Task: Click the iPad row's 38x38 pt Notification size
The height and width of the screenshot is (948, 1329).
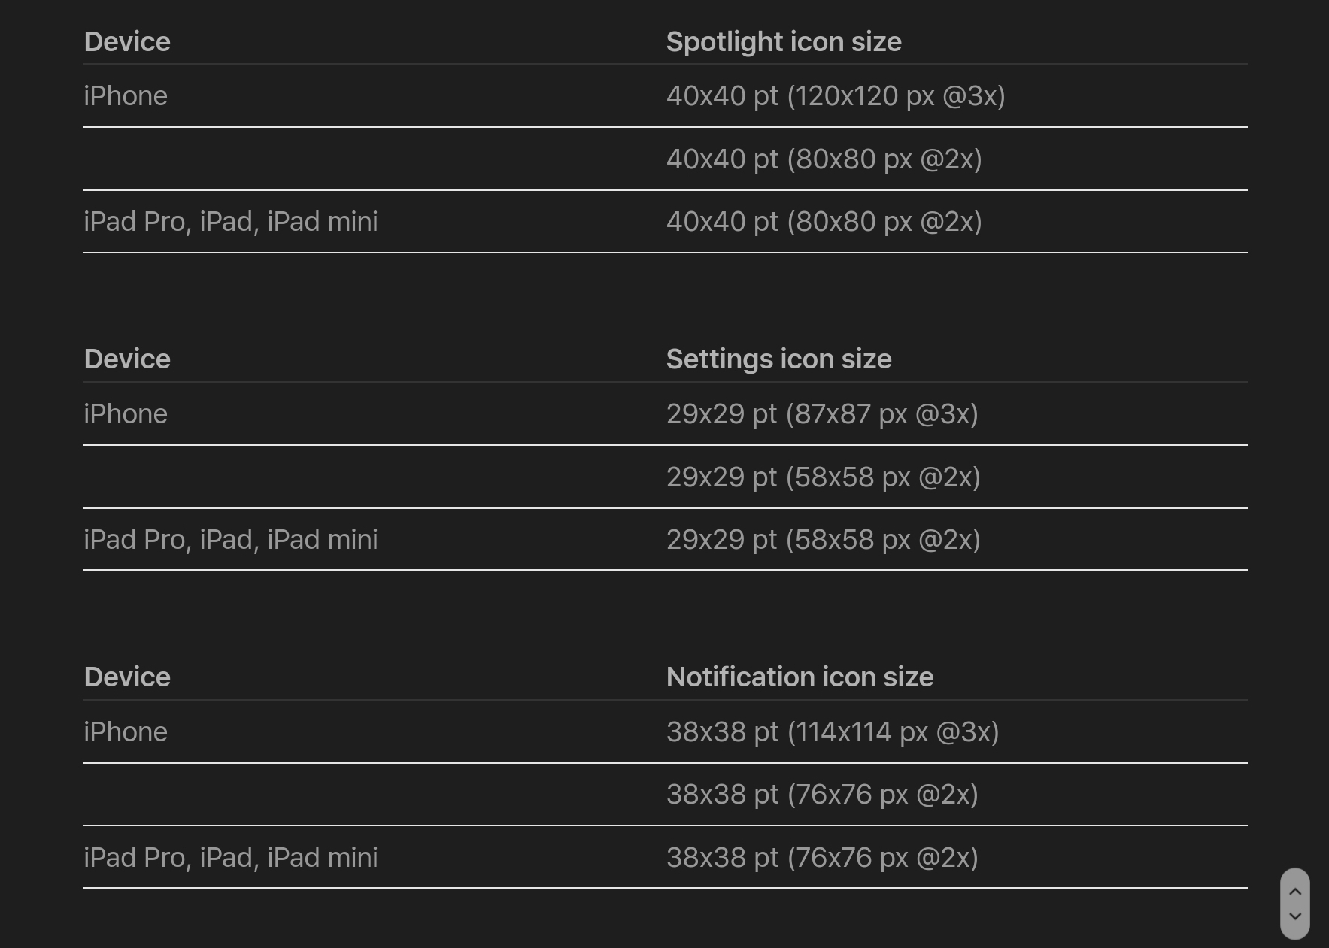Action: point(822,858)
